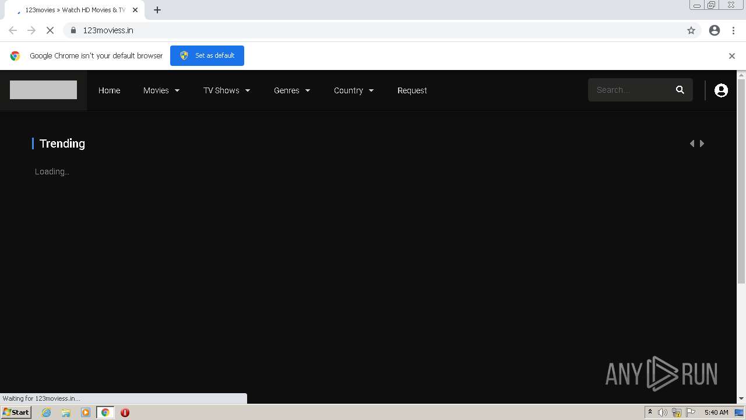
Task: Bookmark this page with star icon
Action: pyautogui.click(x=691, y=30)
